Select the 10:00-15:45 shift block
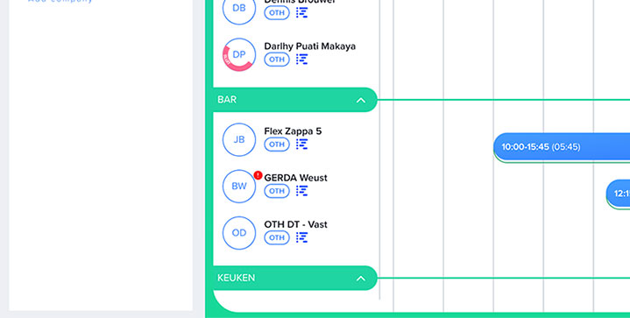The image size is (630, 318). 562,147
